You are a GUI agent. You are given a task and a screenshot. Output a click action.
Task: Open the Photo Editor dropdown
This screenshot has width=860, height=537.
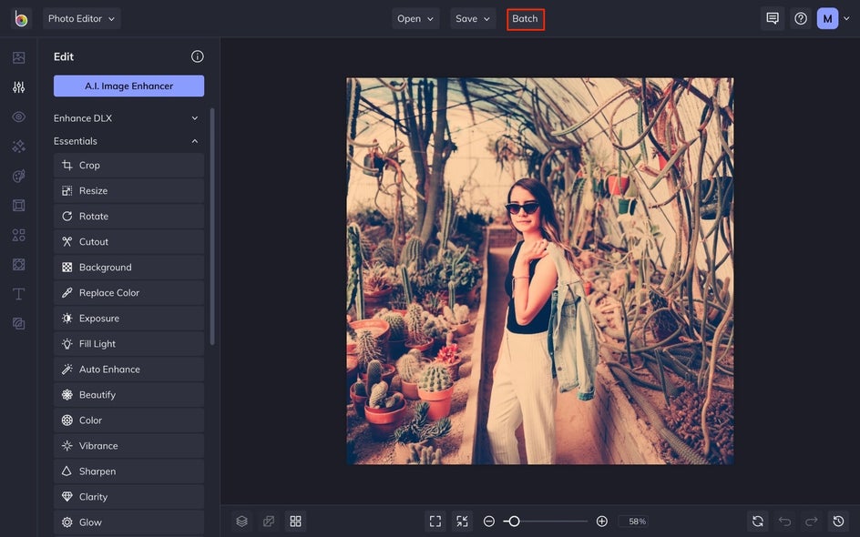[x=81, y=18]
